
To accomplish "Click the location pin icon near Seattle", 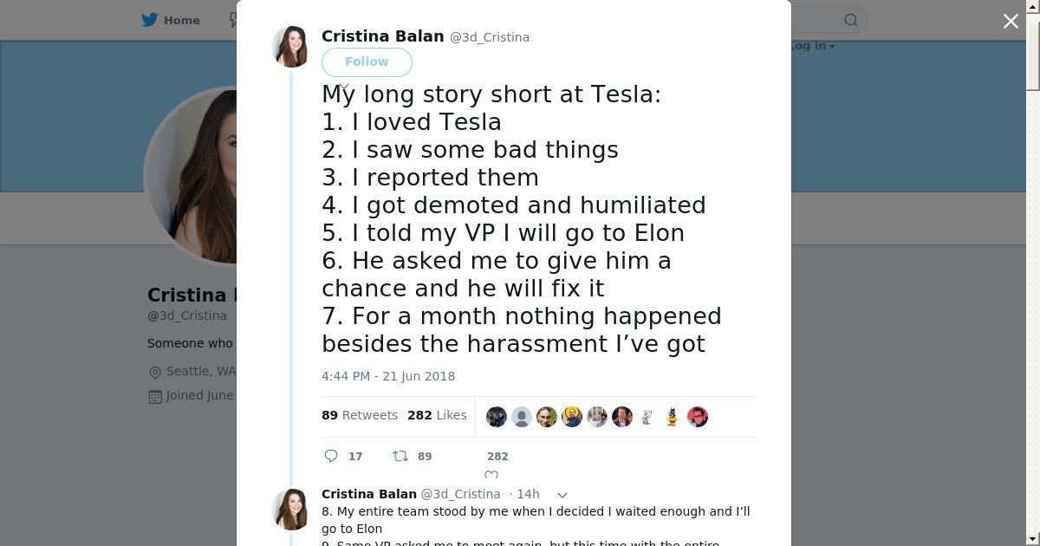I will coord(155,372).
